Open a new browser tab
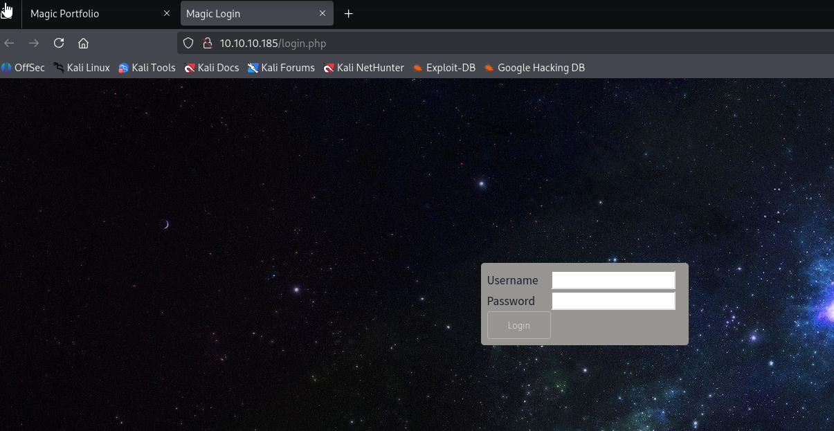The width and height of the screenshot is (834, 431). [348, 14]
